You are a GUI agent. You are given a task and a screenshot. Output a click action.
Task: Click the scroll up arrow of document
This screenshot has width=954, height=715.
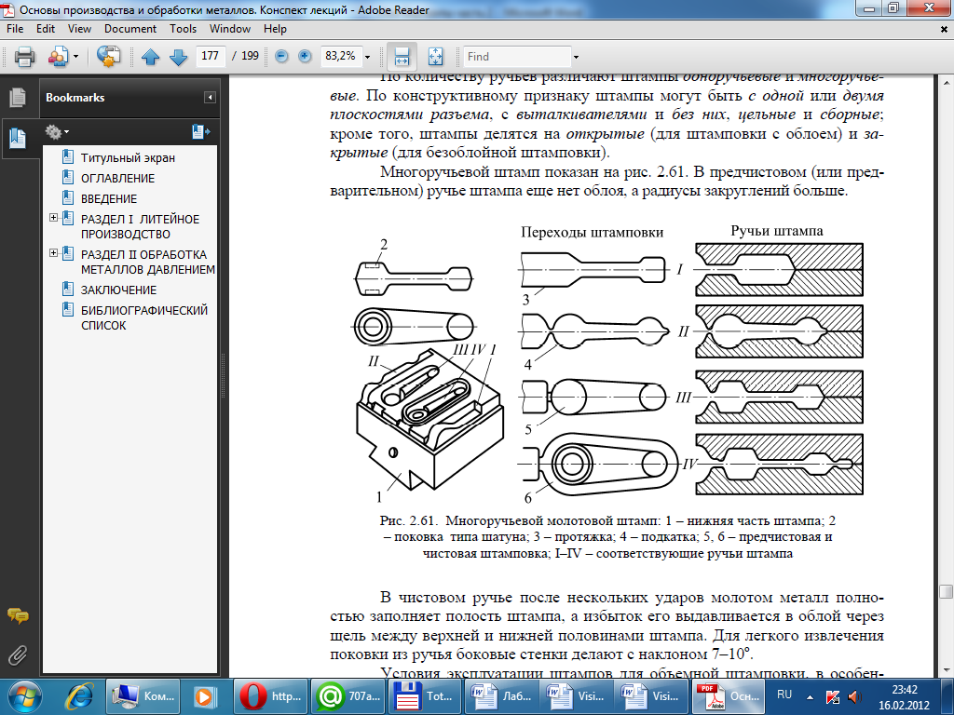tap(946, 82)
